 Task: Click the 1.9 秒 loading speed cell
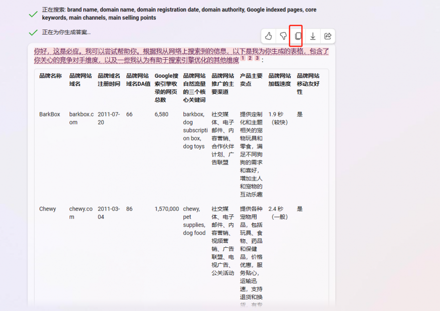[278, 118]
